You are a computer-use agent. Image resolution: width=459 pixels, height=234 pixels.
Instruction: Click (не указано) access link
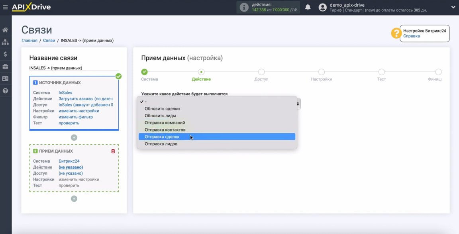(71, 173)
